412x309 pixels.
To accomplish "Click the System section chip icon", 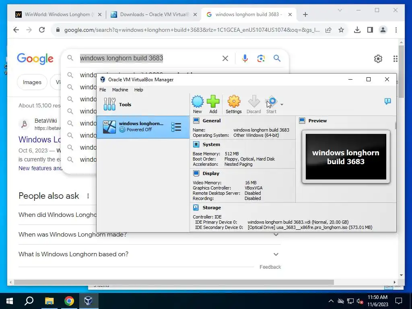I will pyautogui.click(x=196, y=144).
